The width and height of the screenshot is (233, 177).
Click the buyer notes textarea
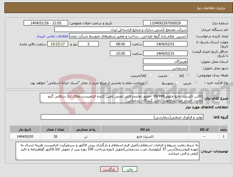107,151
